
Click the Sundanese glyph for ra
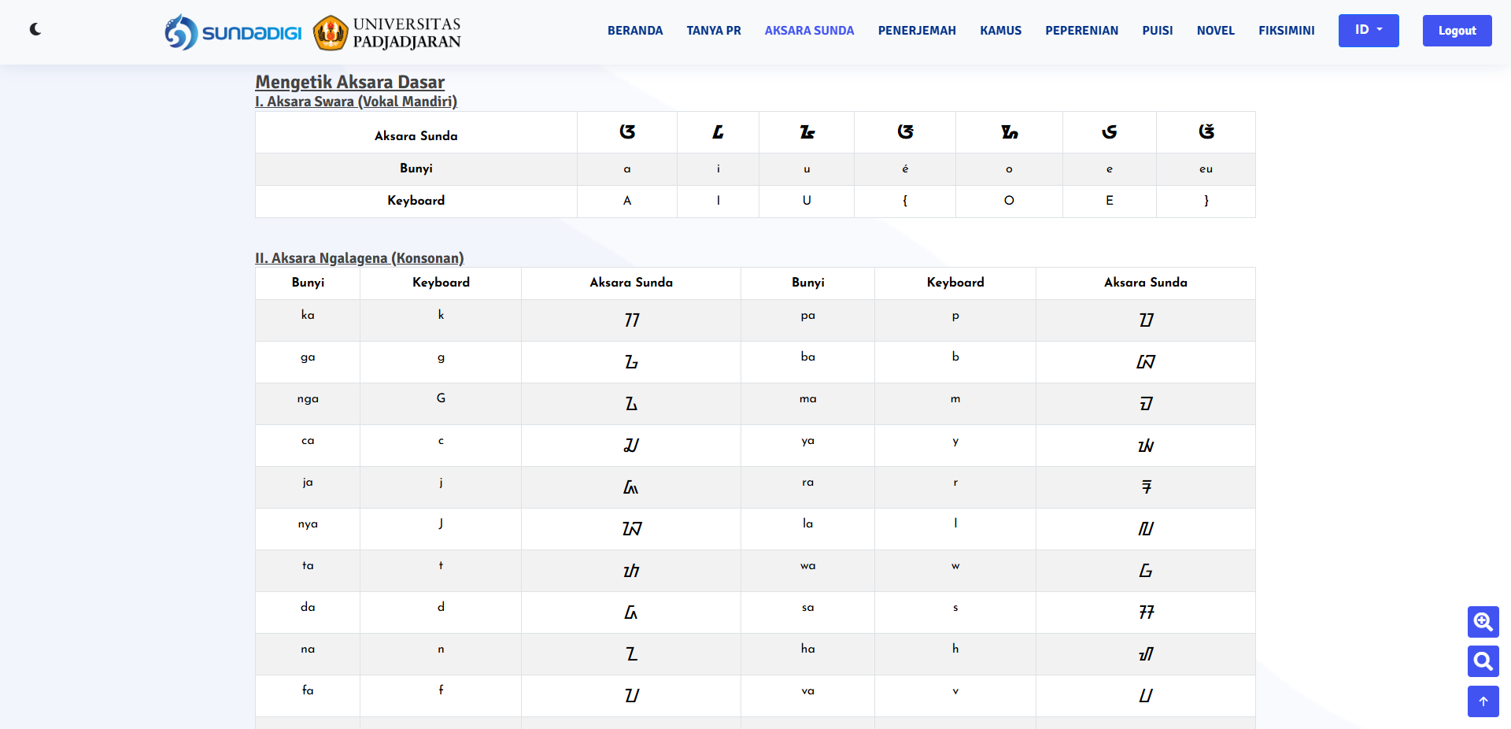[1146, 487]
